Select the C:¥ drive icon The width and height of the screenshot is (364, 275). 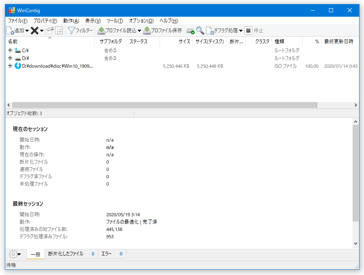[18, 50]
